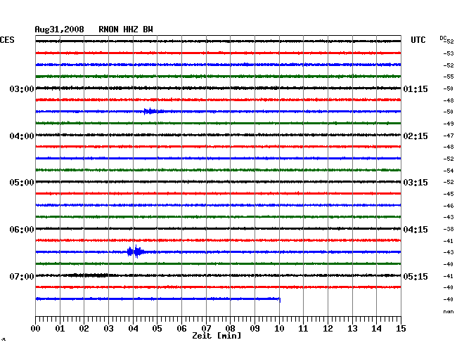Select the 03:00 CES time label

click(22, 89)
